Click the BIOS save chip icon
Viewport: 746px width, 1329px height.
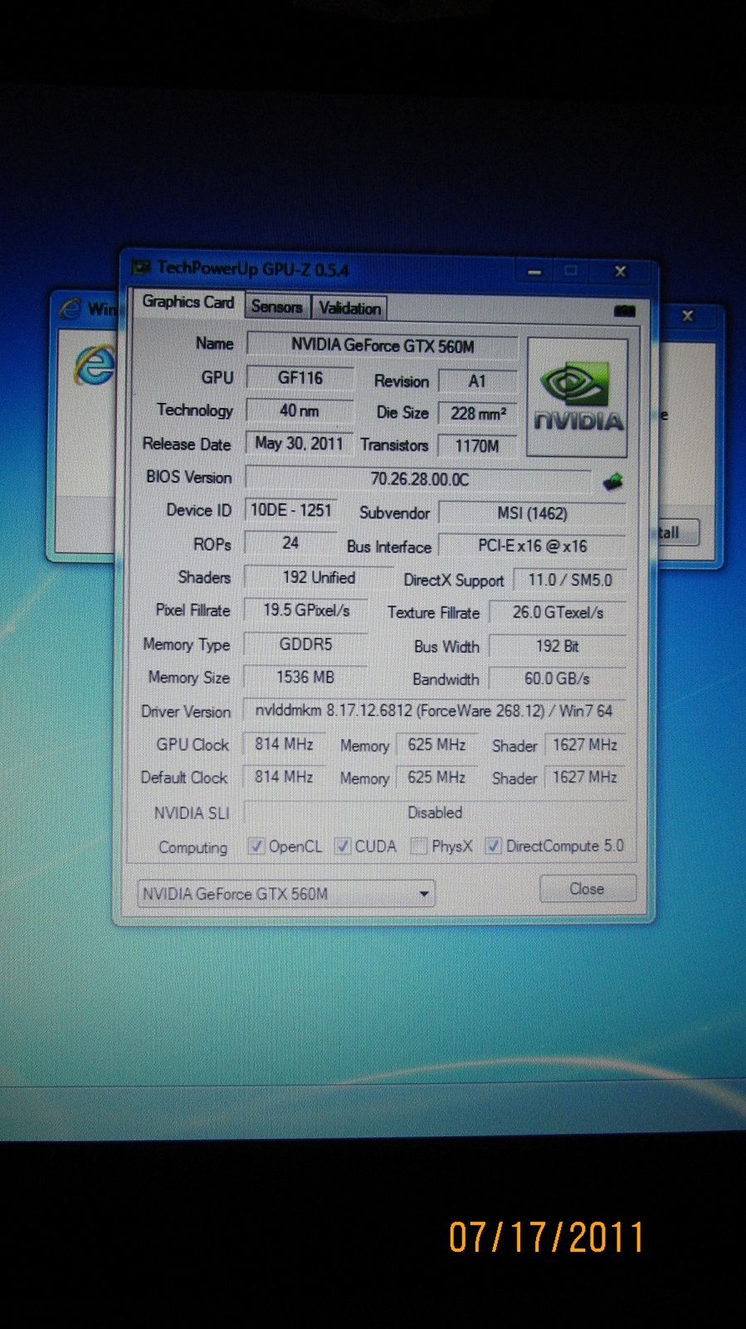pyautogui.click(x=612, y=481)
